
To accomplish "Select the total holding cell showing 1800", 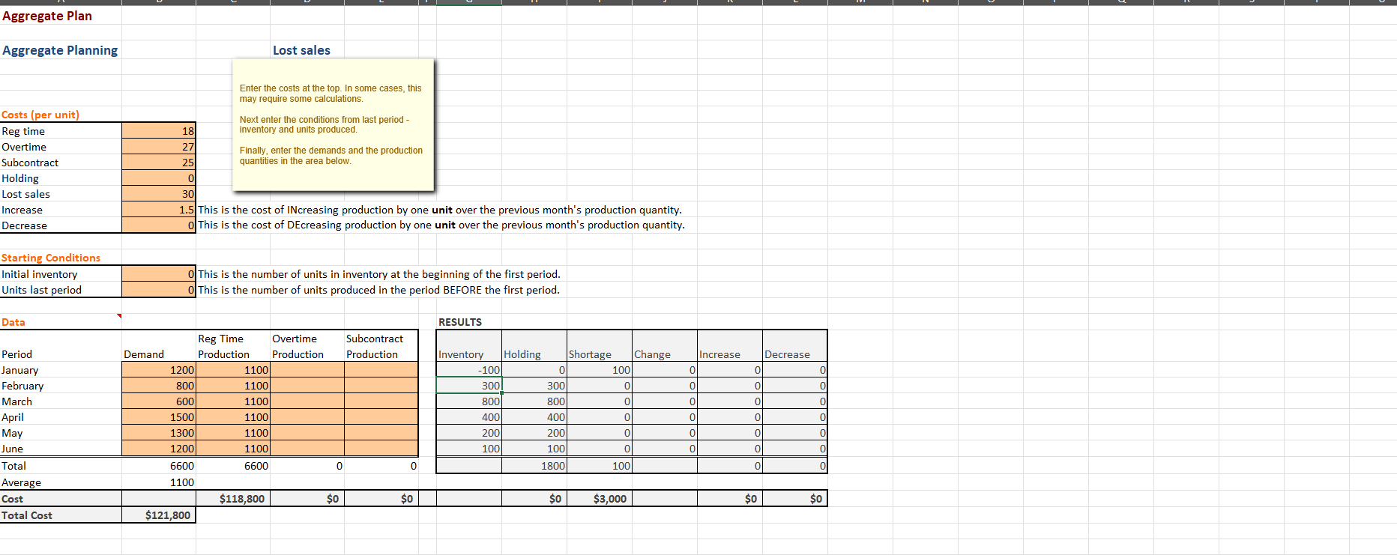I will pyautogui.click(x=534, y=466).
